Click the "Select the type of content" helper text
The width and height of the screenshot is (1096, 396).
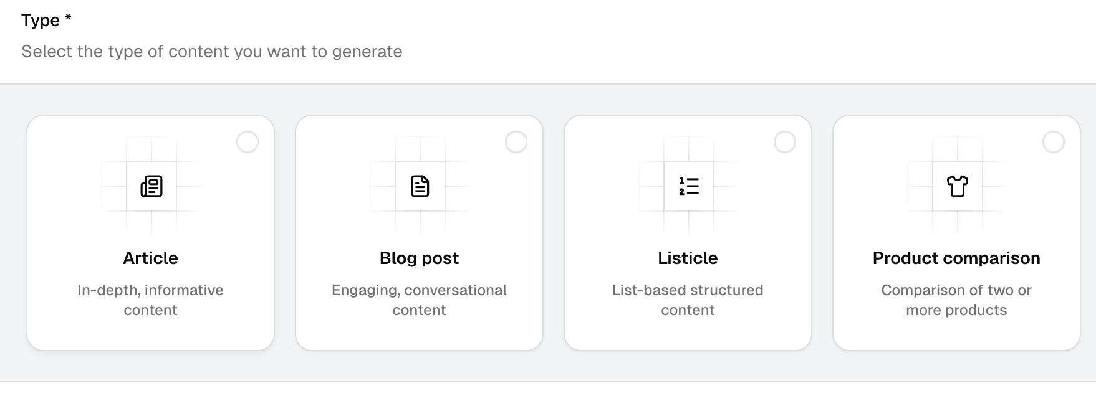[212, 52]
